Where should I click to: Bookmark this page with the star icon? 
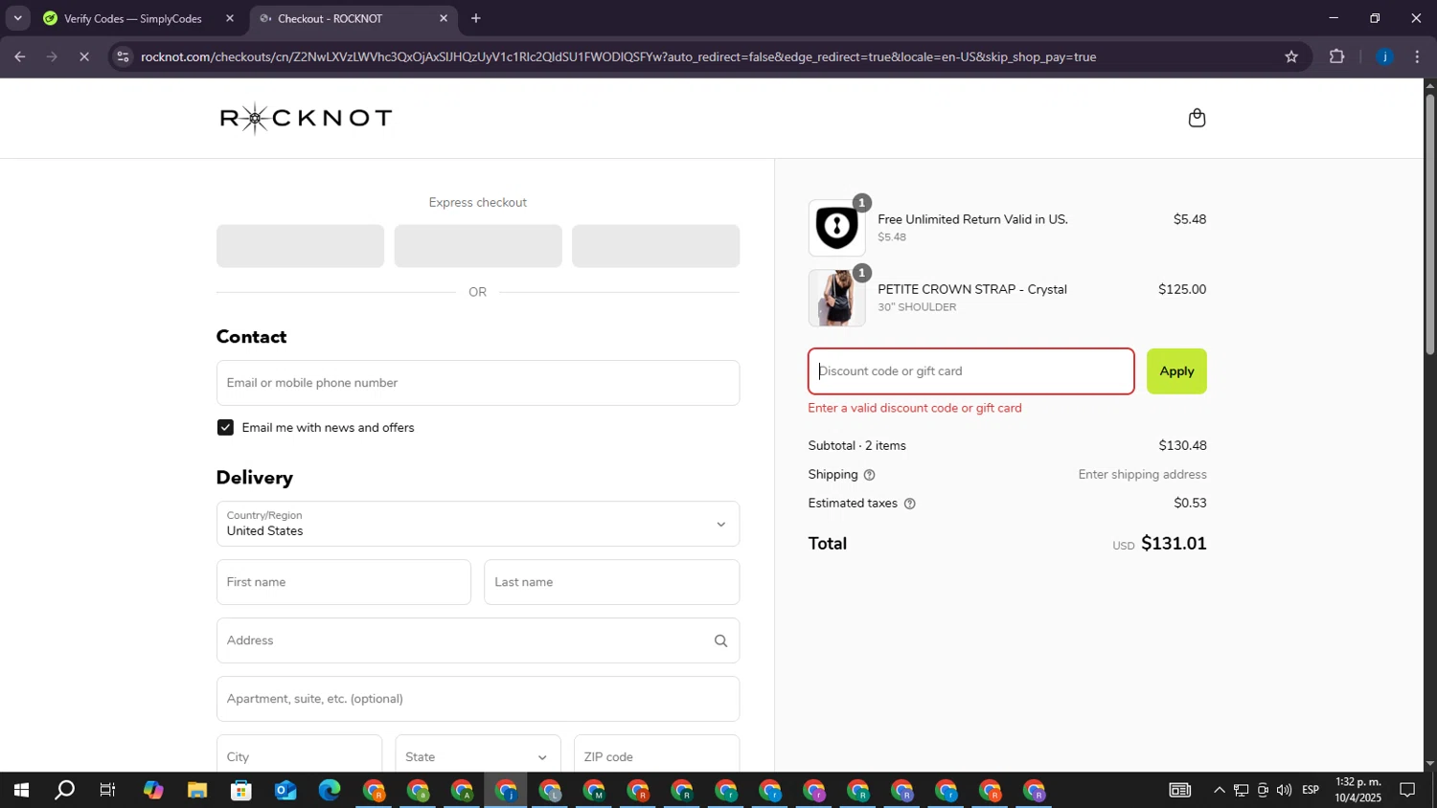click(1291, 56)
